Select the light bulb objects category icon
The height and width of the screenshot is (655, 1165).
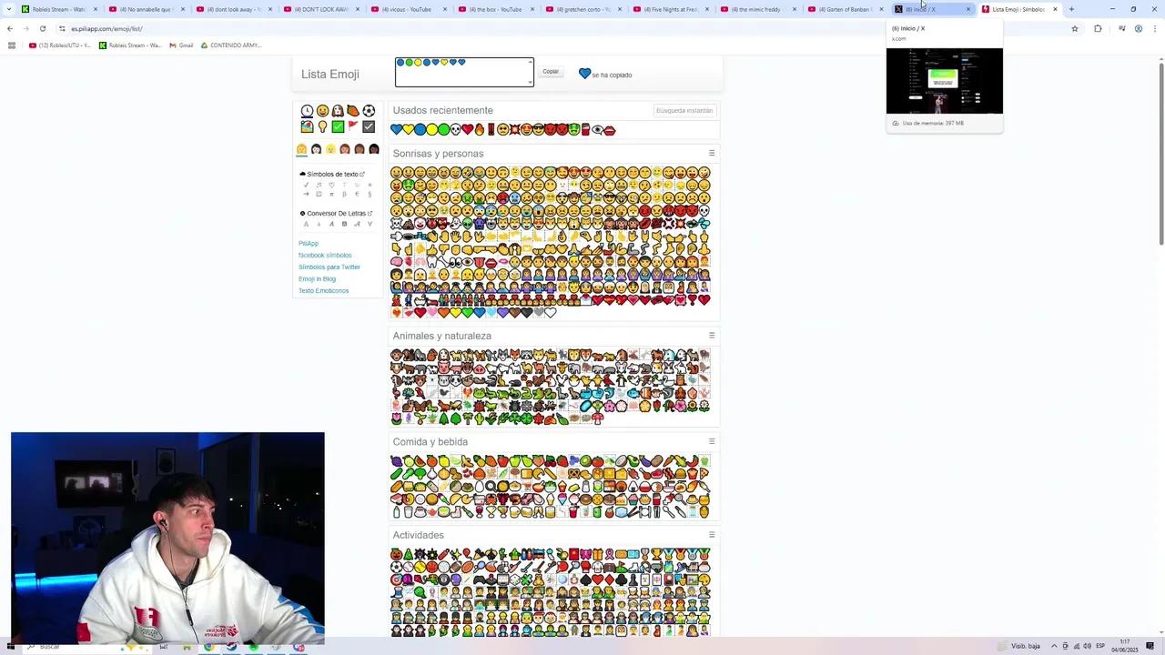click(322, 126)
